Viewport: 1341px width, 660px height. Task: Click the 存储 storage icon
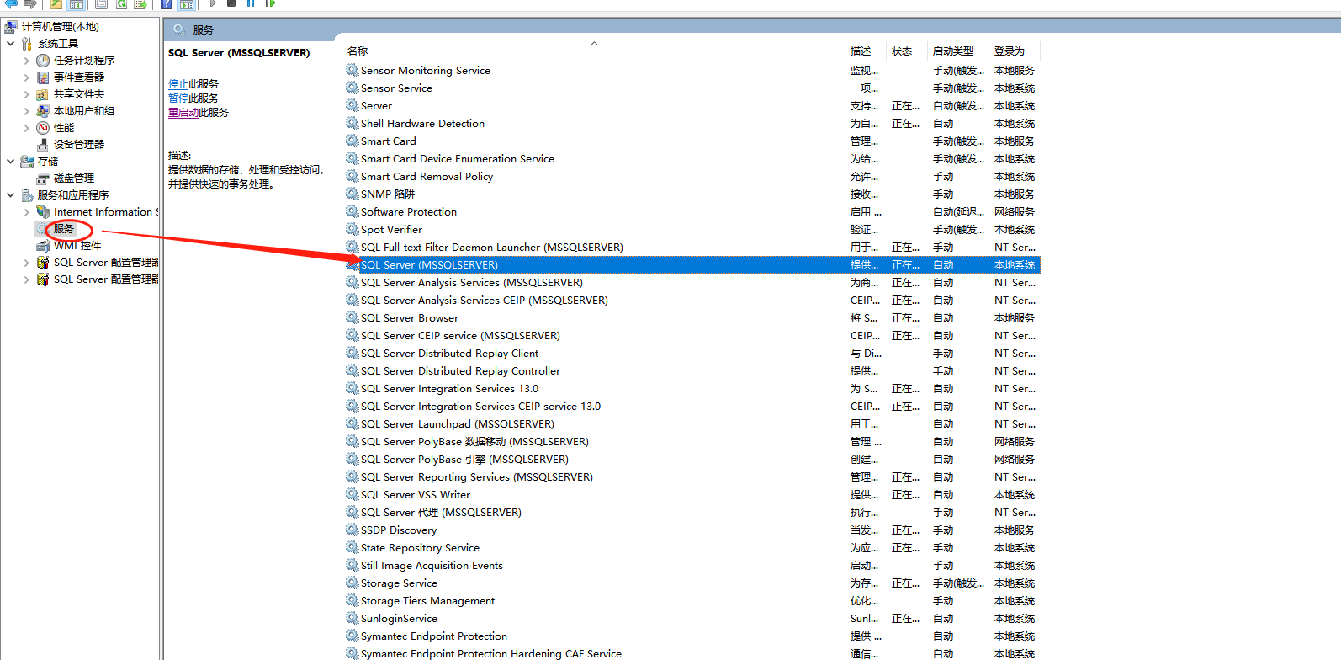[x=27, y=162]
